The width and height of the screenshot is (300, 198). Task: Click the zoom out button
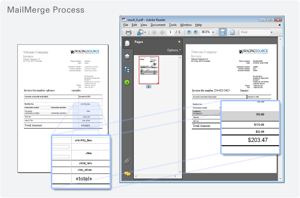click(189, 32)
